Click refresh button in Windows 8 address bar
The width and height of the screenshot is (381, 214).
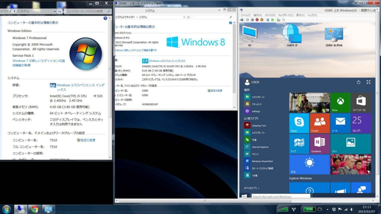(x=188, y=17)
